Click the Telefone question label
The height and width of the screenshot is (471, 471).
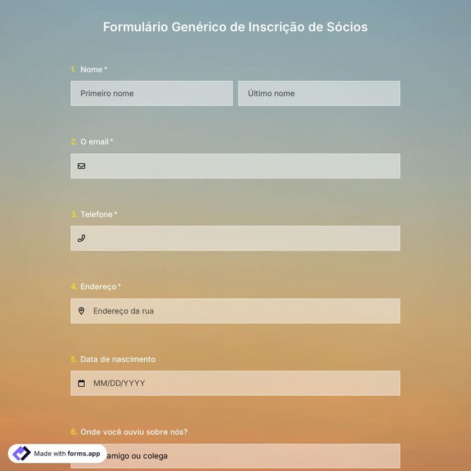click(x=96, y=214)
